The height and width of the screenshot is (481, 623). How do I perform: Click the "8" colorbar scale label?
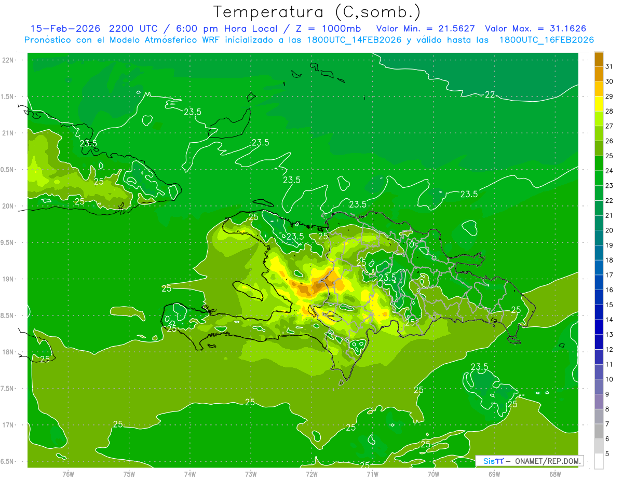[x=607, y=409]
